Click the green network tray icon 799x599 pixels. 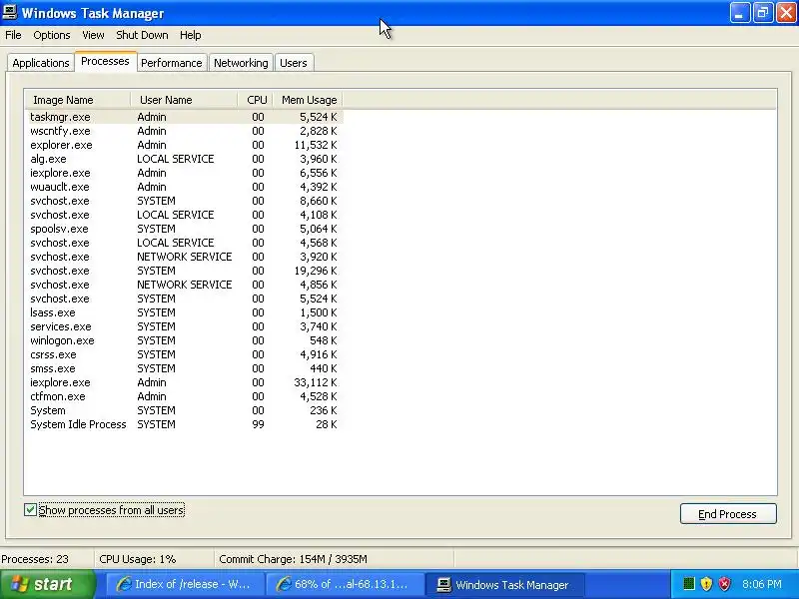point(688,584)
